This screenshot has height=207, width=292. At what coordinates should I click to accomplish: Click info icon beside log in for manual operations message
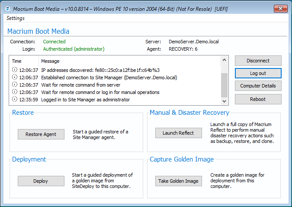15,92
